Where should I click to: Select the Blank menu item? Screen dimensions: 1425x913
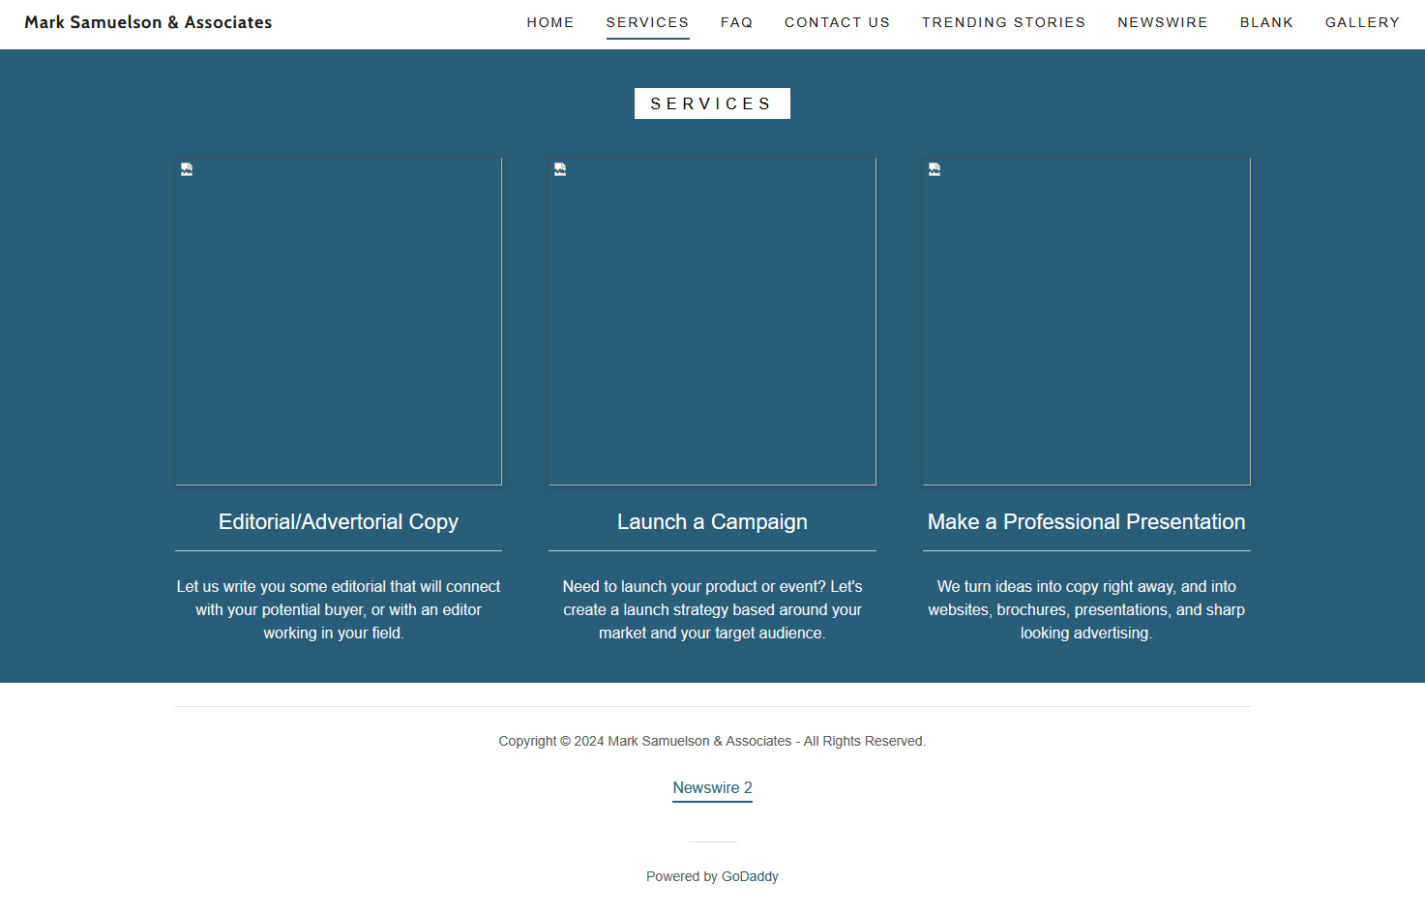point(1266,22)
